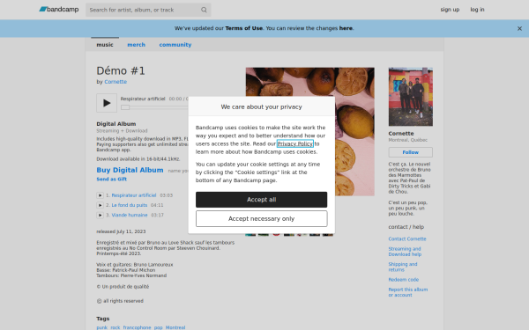Play the Respirateur artificiel main player

[107, 103]
